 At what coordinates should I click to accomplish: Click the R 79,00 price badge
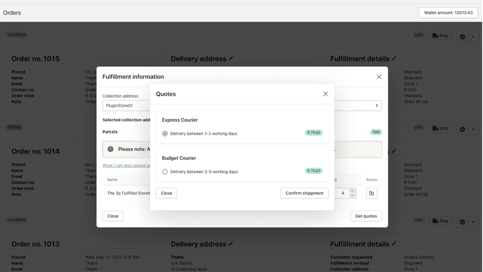coord(314,132)
